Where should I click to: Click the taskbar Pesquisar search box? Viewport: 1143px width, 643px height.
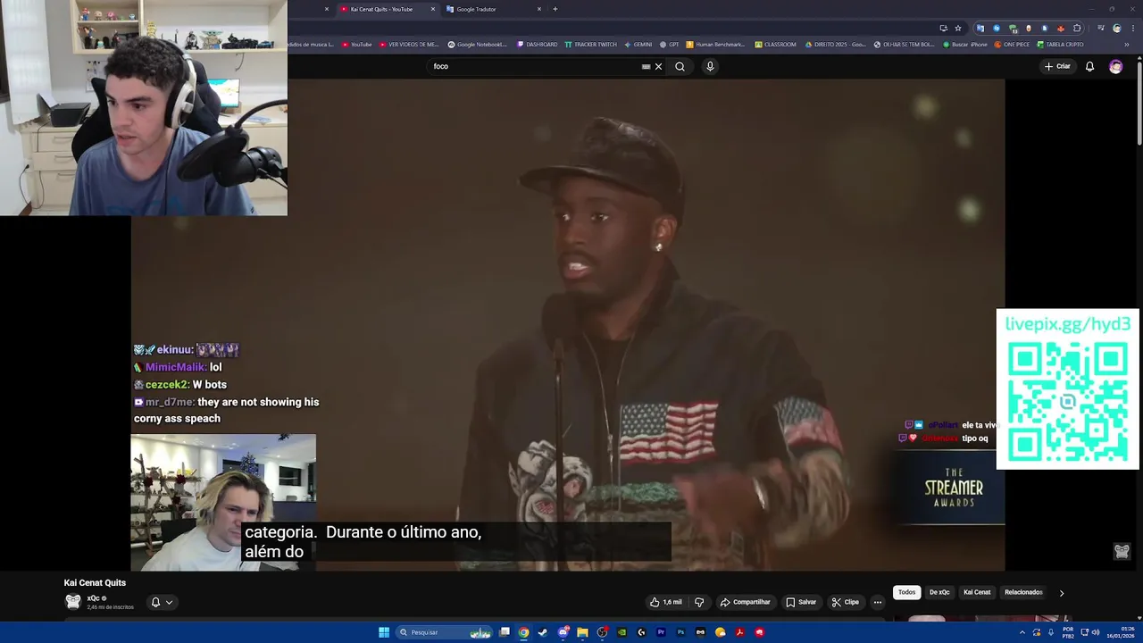tap(445, 632)
